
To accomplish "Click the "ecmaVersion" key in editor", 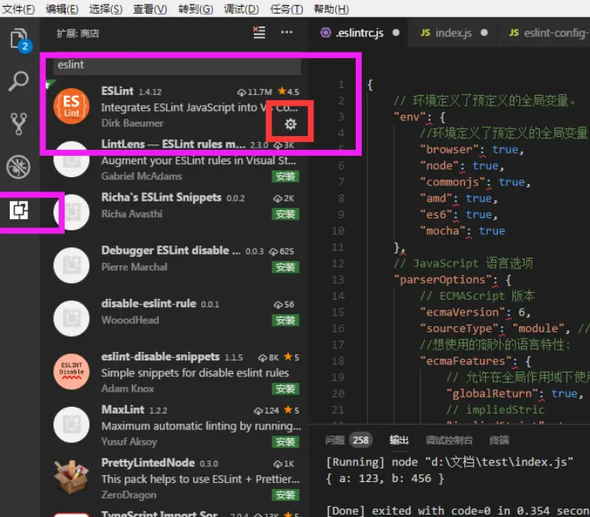I will click(462, 312).
